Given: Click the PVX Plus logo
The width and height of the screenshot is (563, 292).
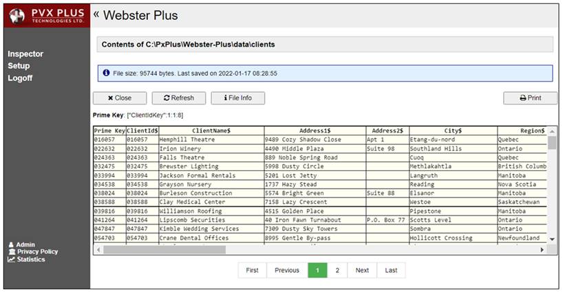Looking at the screenshot, I should tap(47, 16).
